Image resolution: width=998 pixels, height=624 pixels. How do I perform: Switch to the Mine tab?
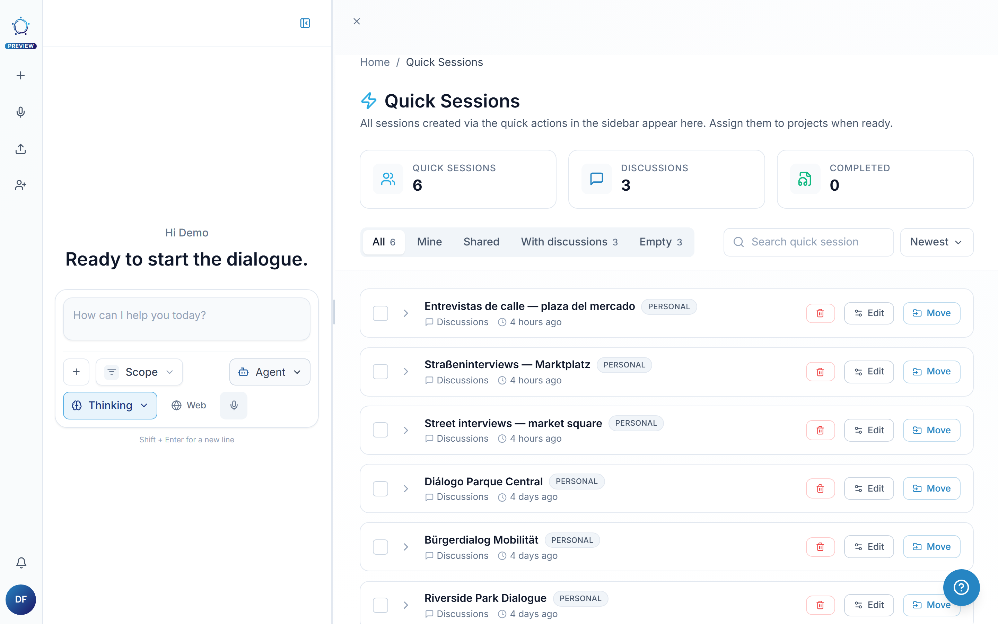(x=429, y=242)
